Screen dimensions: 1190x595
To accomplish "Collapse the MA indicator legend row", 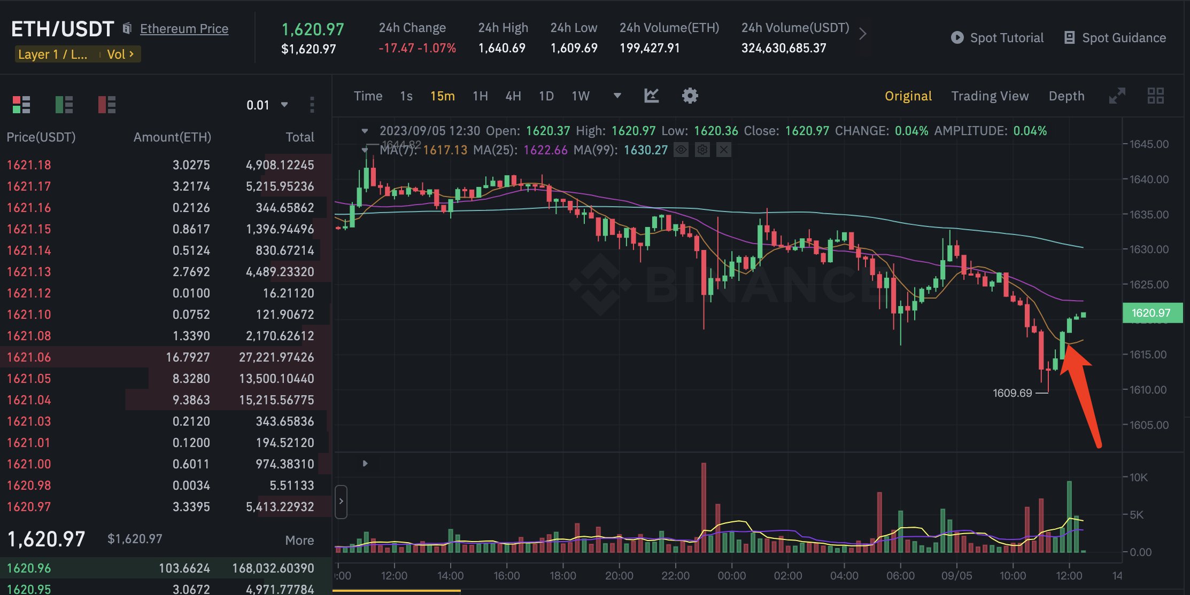I will pos(365,150).
